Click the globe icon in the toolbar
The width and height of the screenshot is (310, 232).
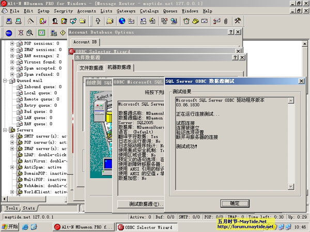click(x=122, y=21)
